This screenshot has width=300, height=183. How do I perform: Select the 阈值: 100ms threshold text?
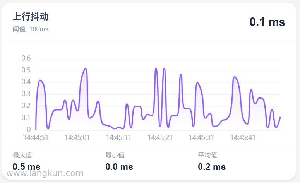[31, 29]
